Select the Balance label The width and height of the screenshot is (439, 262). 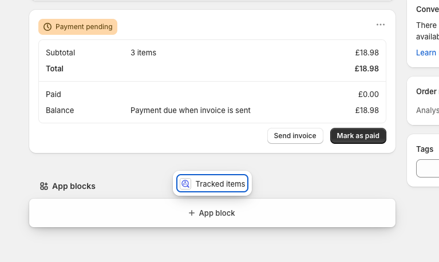point(60,110)
